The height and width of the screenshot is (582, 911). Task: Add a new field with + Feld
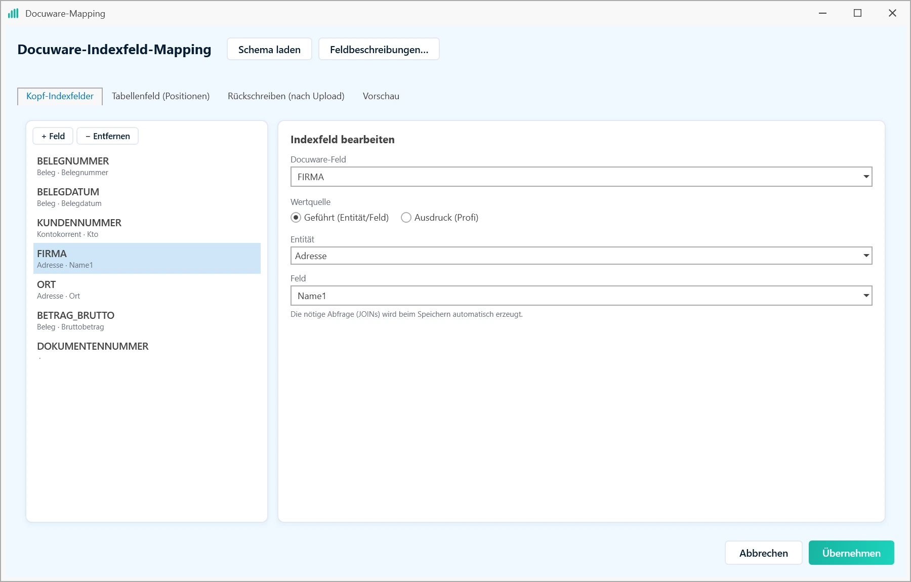53,136
